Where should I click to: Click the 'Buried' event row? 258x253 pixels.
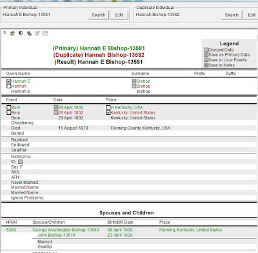point(129,133)
